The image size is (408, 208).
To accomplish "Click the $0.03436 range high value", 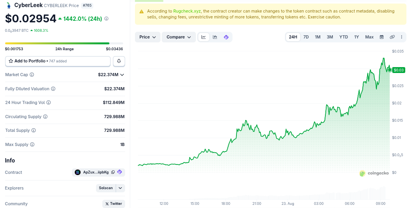I will pyautogui.click(x=114, y=49).
